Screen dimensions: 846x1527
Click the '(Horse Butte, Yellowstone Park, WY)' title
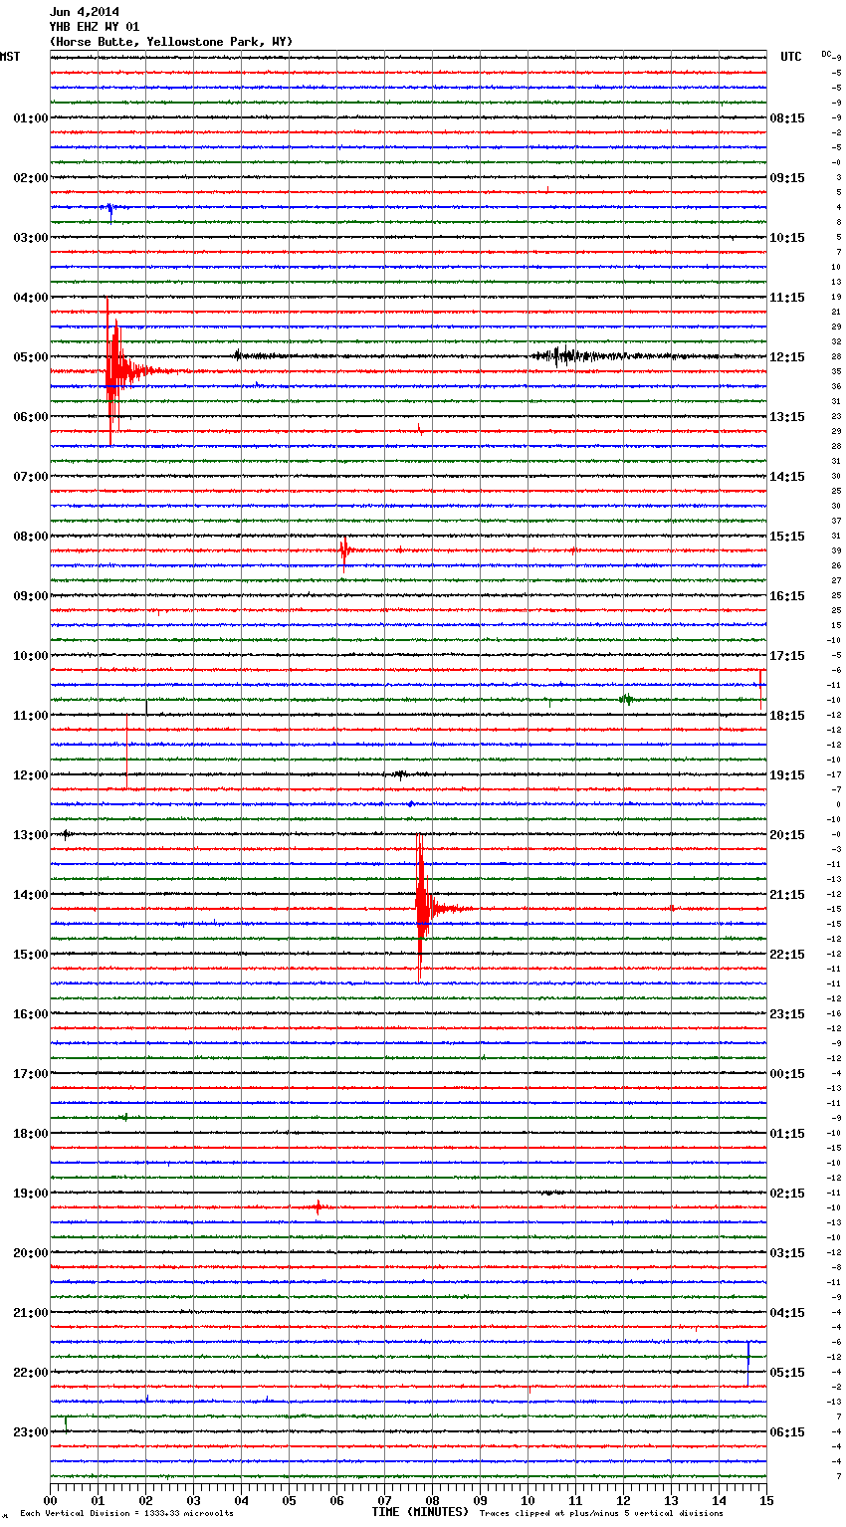171,42
